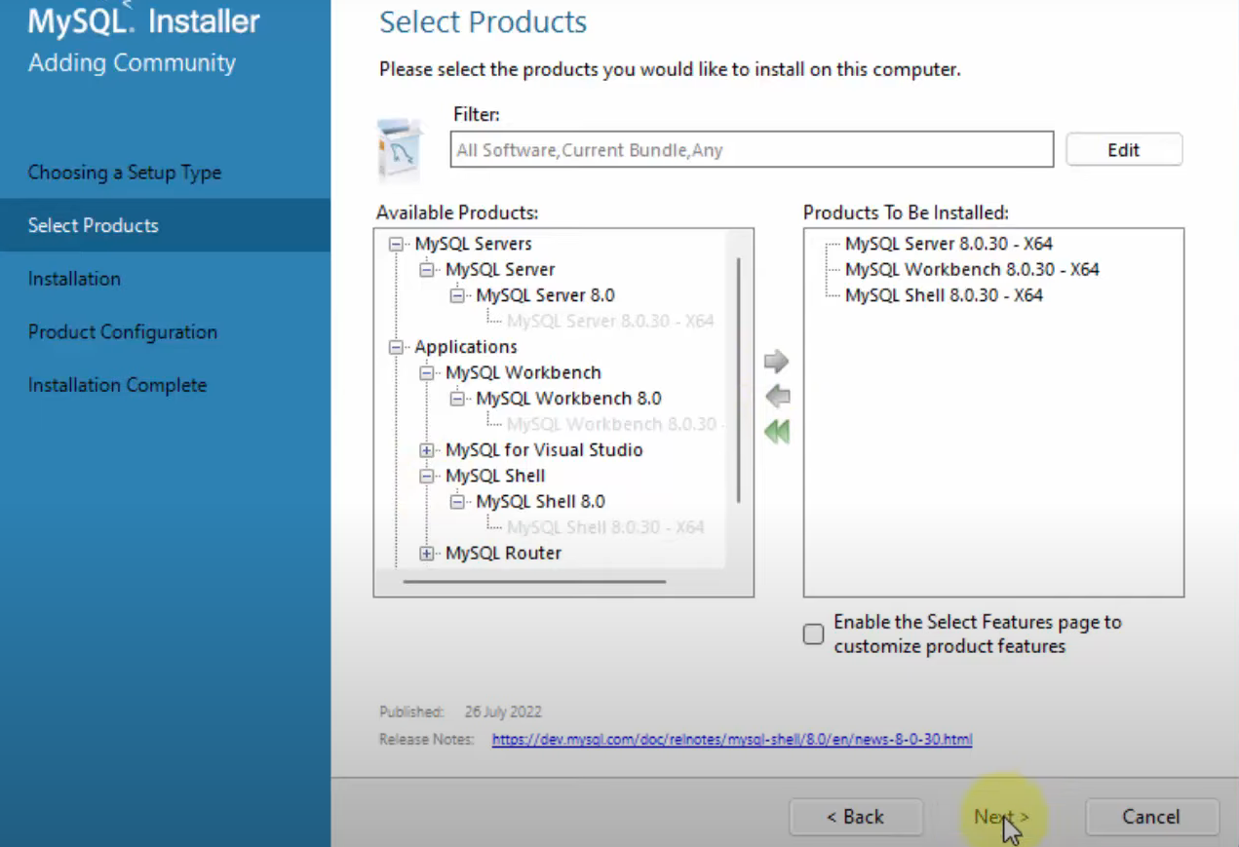1239x847 pixels.
Task: Click the filter product box icon
Action: tap(401, 149)
